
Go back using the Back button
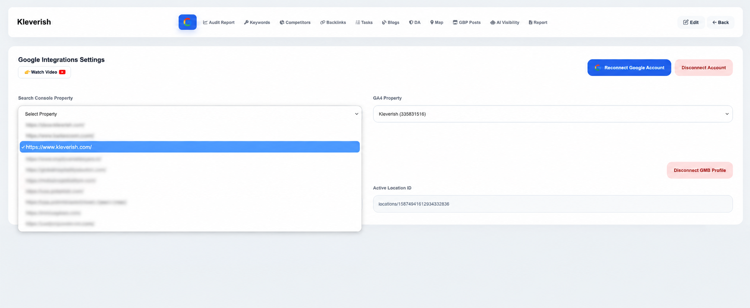[720, 23]
